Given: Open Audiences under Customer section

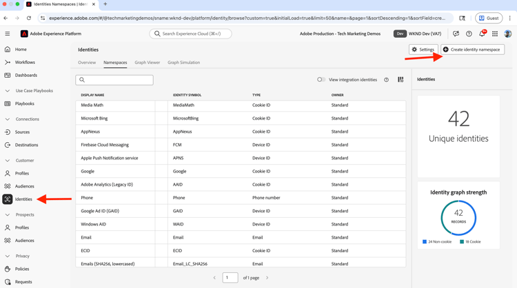Looking at the screenshot, I should click(24, 186).
